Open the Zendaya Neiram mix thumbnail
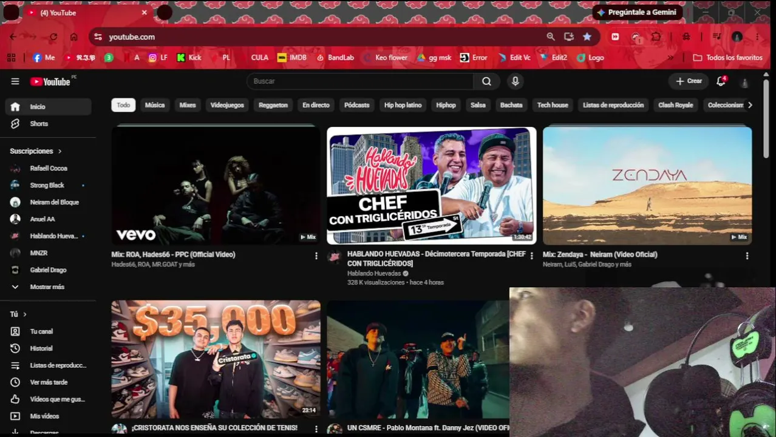Image resolution: width=776 pixels, height=437 pixels. (x=647, y=186)
